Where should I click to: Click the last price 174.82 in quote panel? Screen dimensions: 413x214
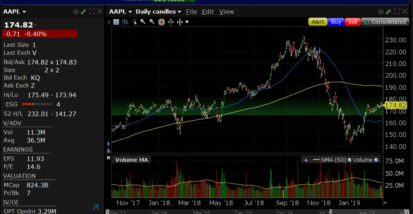tap(18, 25)
